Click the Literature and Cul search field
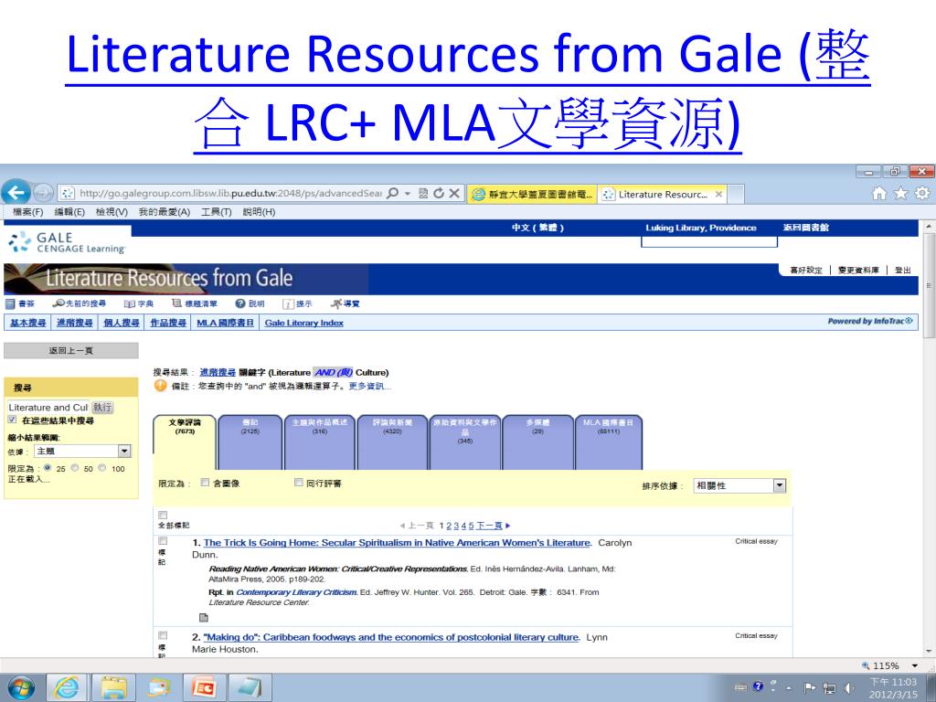This screenshot has width=936, height=702. click(x=48, y=407)
